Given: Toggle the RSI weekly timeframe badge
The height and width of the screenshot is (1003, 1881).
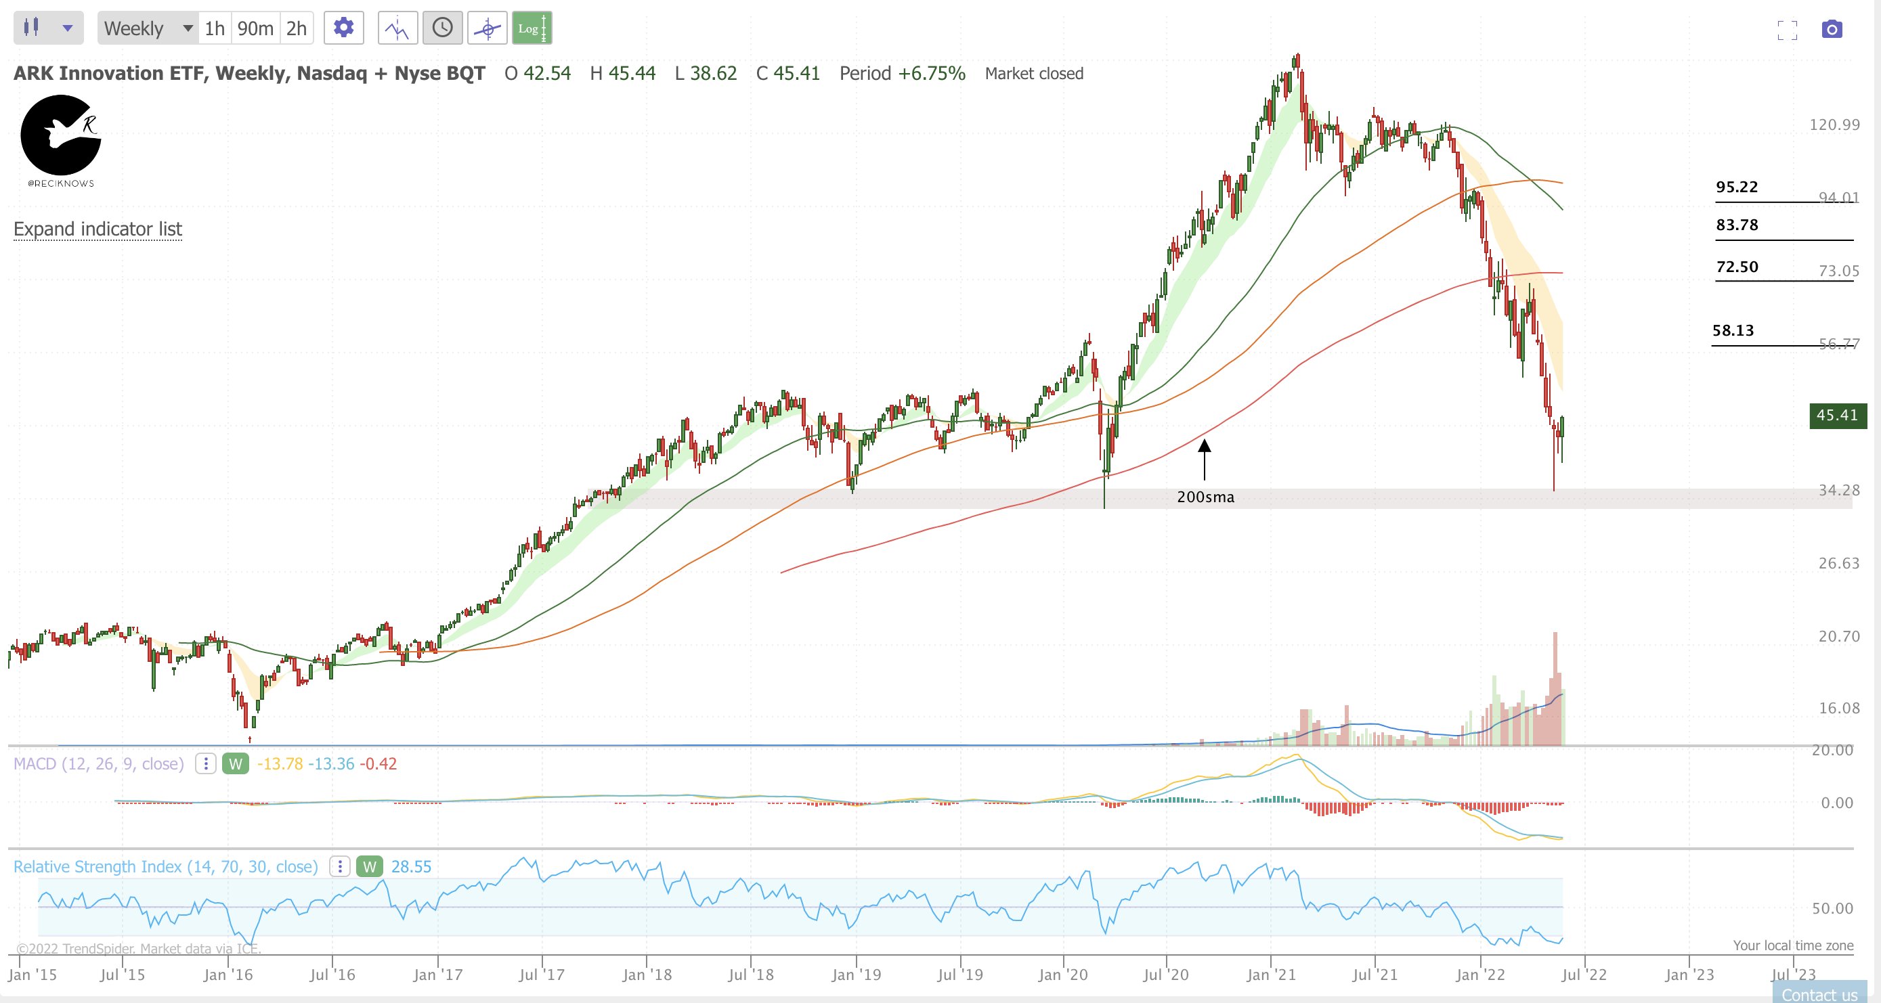Looking at the screenshot, I should 370,866.
